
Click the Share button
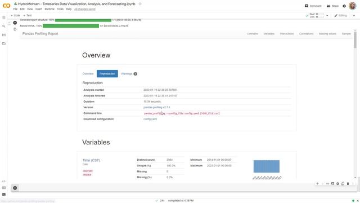tap(332, 6)
